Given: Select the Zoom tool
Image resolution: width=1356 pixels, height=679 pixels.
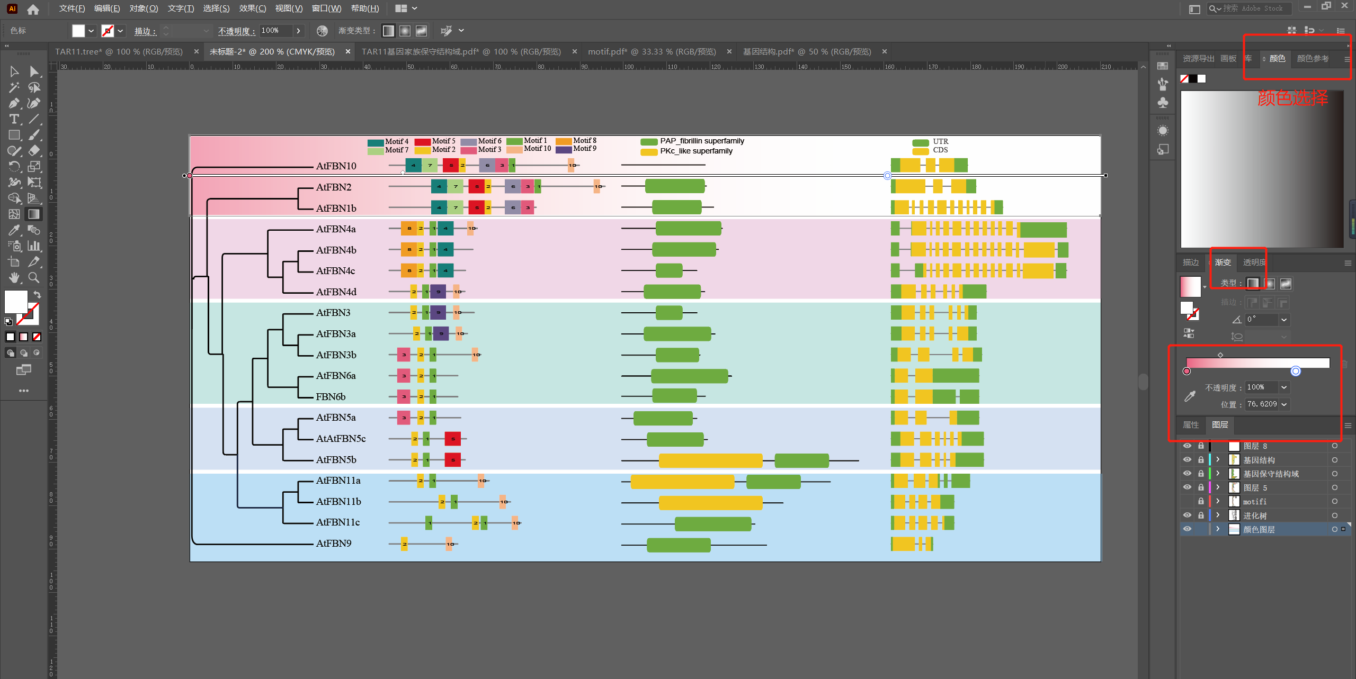Looking at the screenshot, I should click(34, 278).
